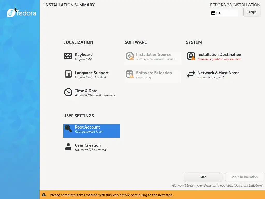Click the Begin Installation button
Screen dimensions: 265x199
[244, 177]
